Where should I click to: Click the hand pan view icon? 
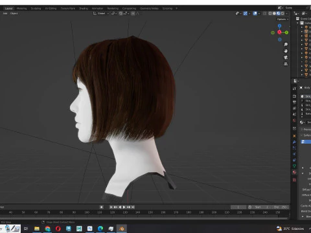click(286, 51)
